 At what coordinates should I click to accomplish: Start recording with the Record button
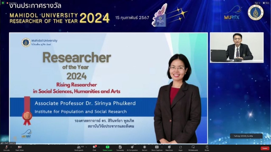click(144, 148)
